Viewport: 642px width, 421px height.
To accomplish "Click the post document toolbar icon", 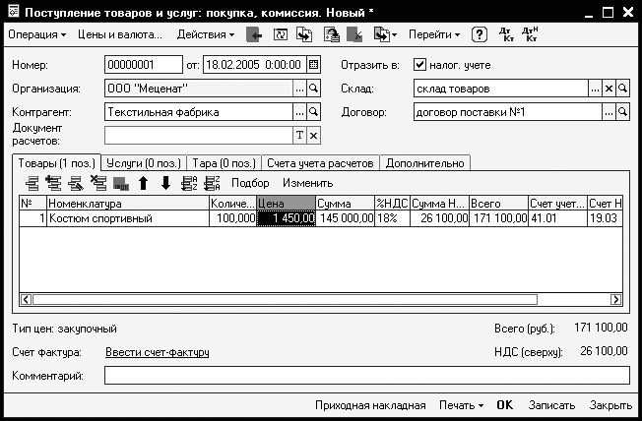I will coord(332,34).
